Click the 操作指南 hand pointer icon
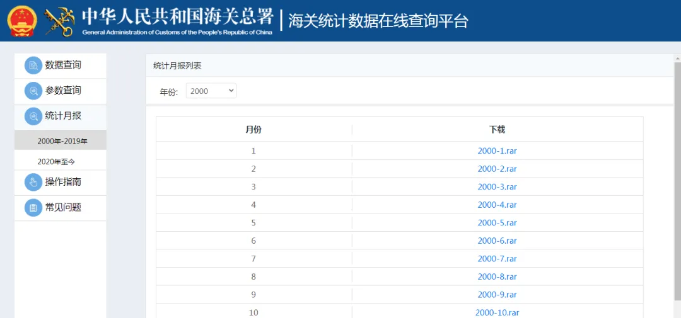 pos(33,182)
